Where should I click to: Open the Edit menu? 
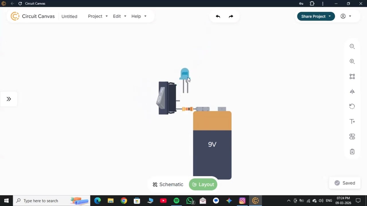coord(120,16)
